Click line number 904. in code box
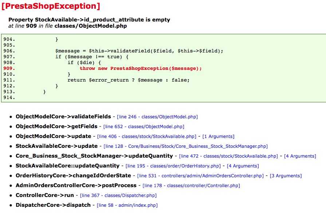The image size is (326, 217). 9,39
